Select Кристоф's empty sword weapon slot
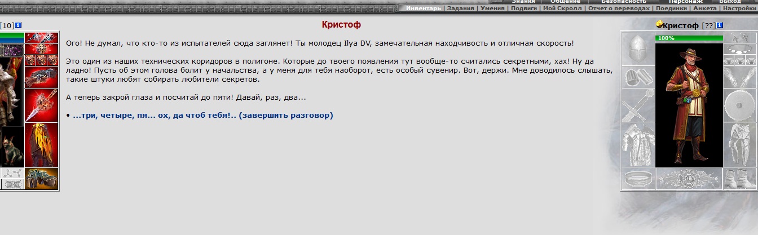This screenshot has width=758, height=235. [x=638, y=105]
